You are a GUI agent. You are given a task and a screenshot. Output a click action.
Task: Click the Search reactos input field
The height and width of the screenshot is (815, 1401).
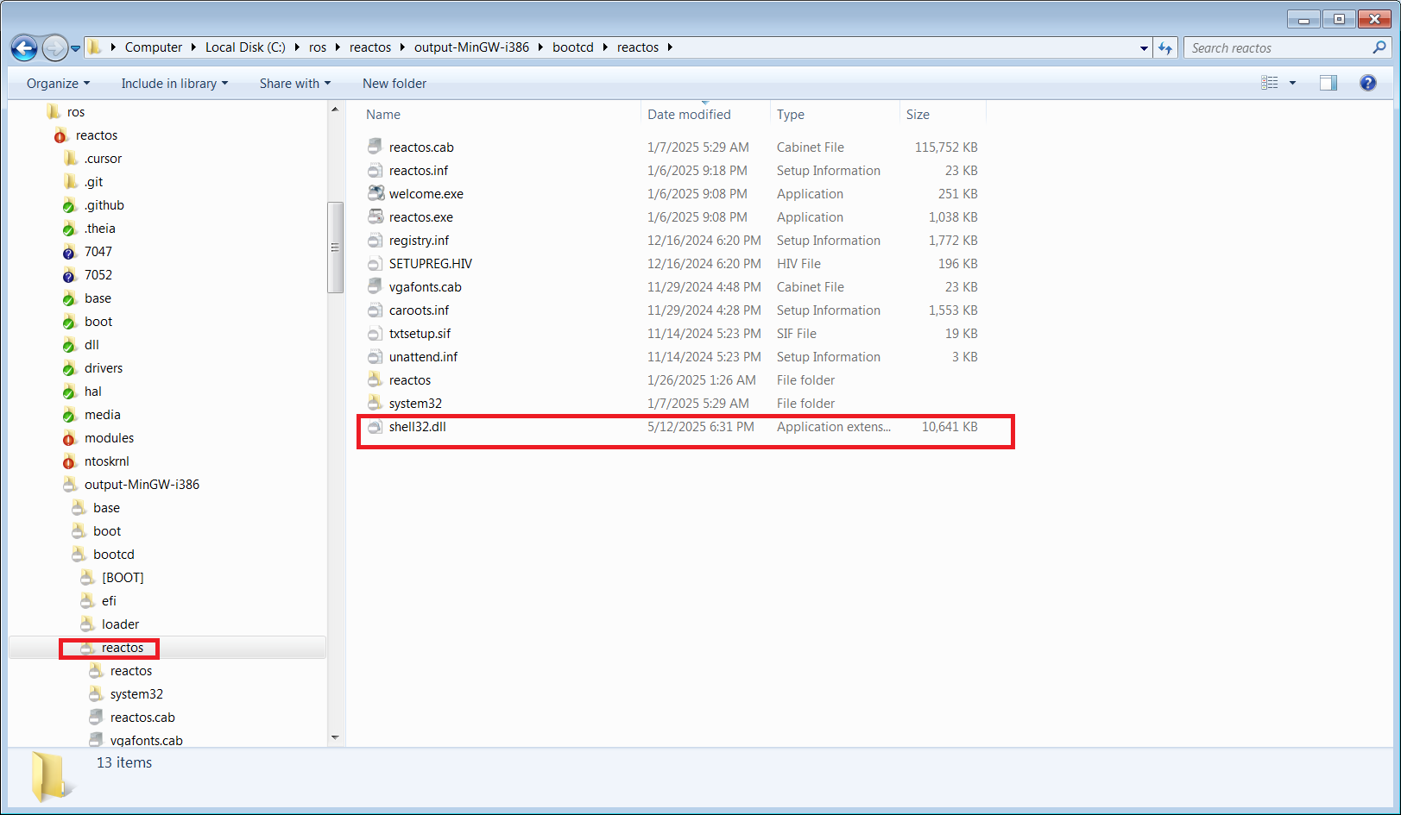tap(1278, 48)
